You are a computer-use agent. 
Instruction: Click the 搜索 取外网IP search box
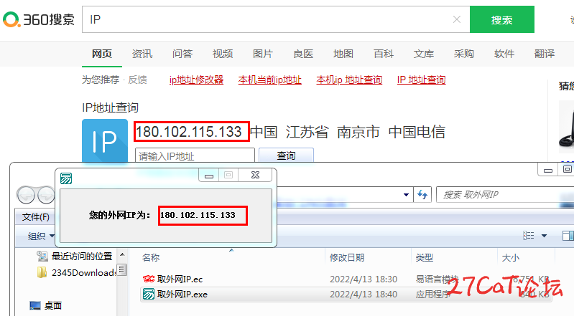pos(505,195)
